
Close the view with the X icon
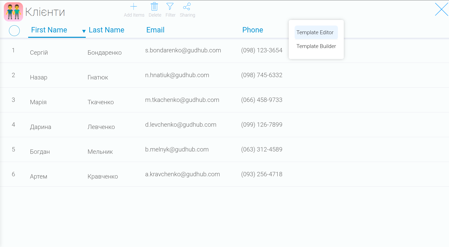442,9
